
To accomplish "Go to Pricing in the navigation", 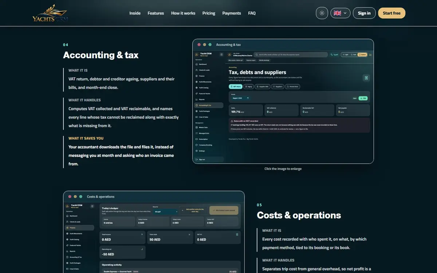I will coord(209,13).
